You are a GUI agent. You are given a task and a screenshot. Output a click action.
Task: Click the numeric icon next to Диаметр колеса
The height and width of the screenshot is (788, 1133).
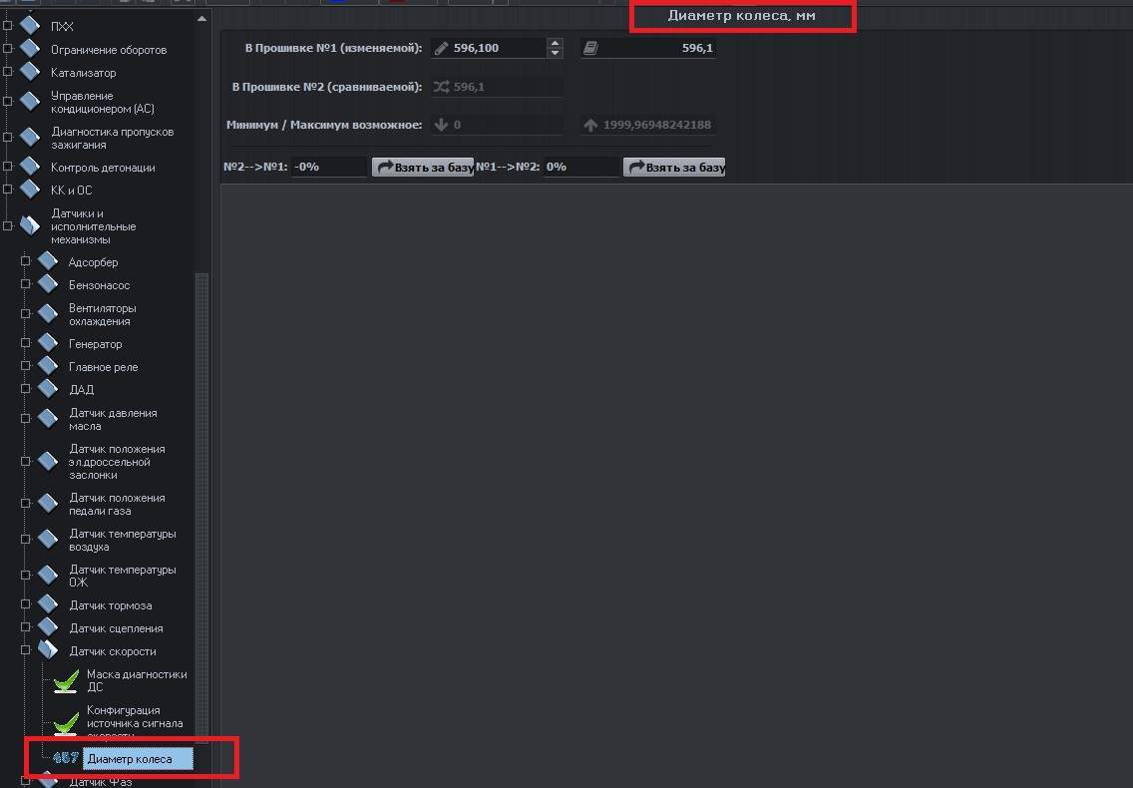[66, 759]
